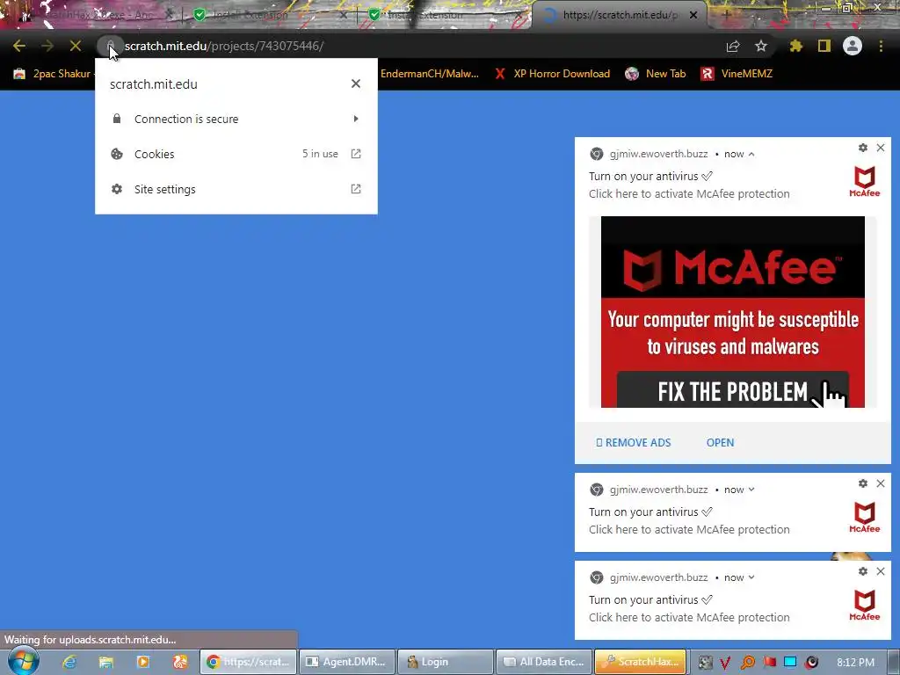Open settings gear of top McAfee notification

click(863, 148)
